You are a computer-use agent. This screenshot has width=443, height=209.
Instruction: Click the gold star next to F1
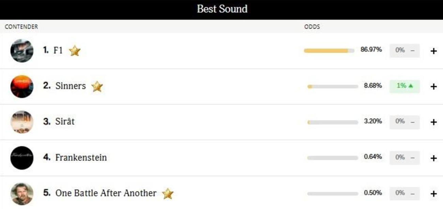tap(74, 51)
